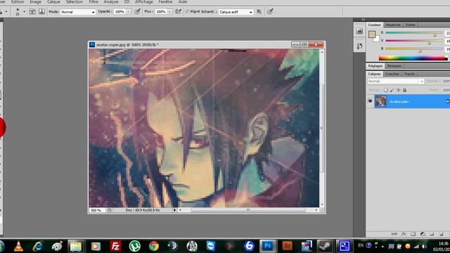Toggle the Aligné checkbox
This screenshot has width=450, height=253.
(x=187, y=11)
